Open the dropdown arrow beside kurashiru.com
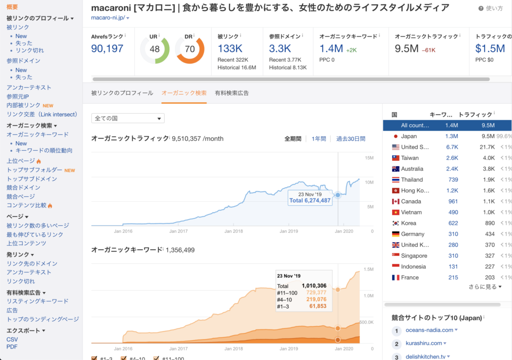 [444, 343]
